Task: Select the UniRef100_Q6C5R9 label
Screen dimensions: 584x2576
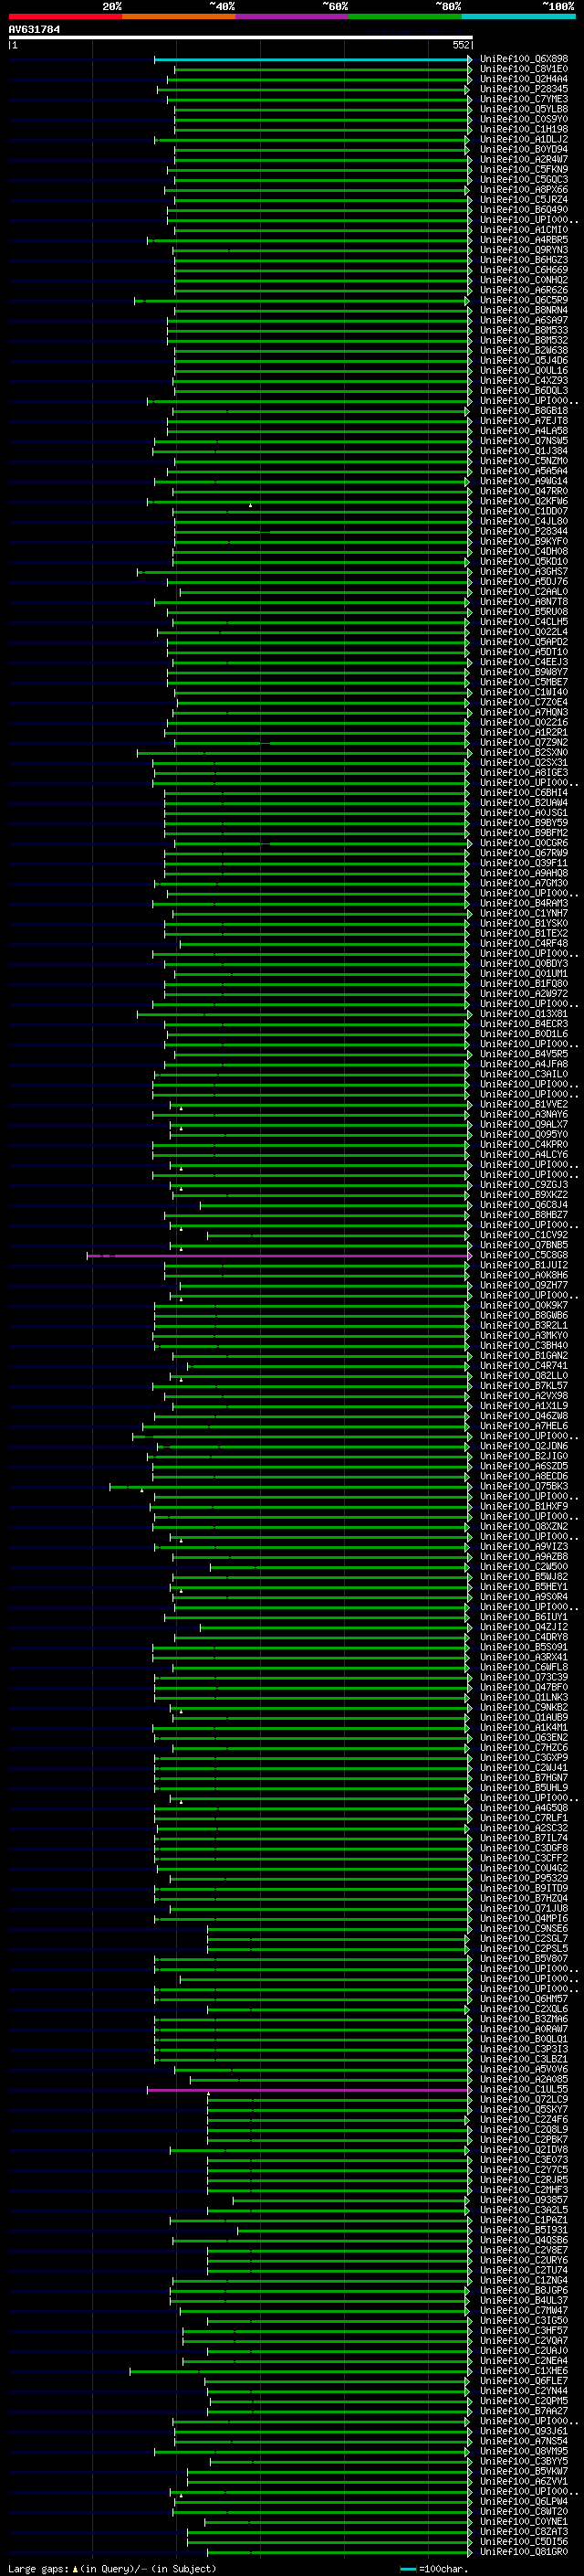Action: 524,300
